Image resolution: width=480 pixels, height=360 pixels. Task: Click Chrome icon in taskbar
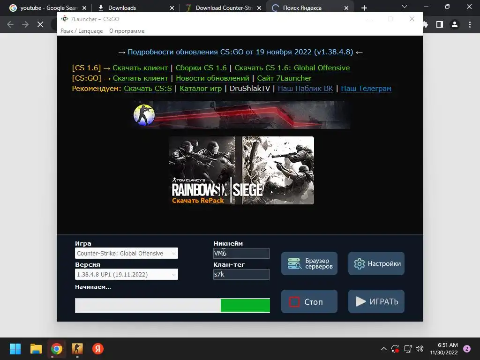click(x=57, y=349)
